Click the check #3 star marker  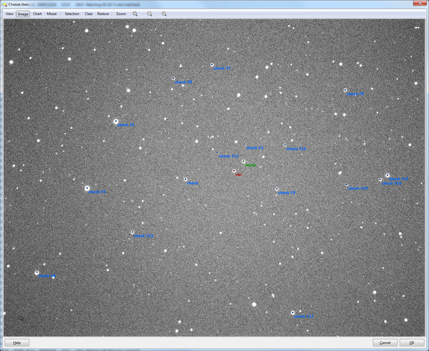277,189
